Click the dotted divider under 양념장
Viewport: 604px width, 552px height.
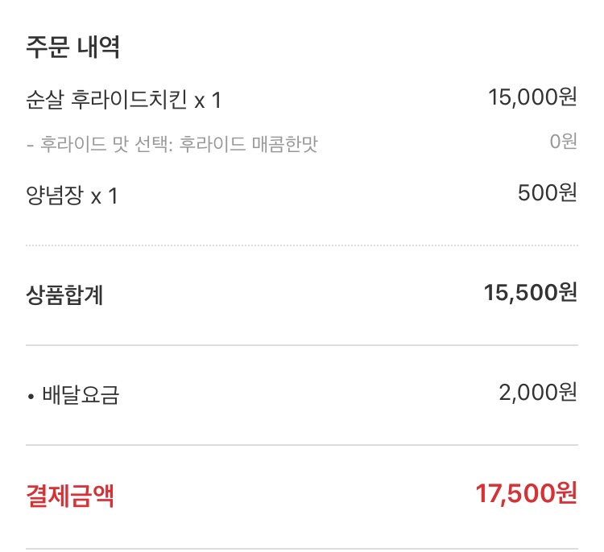pyautogui.click(x=302, y=245)
